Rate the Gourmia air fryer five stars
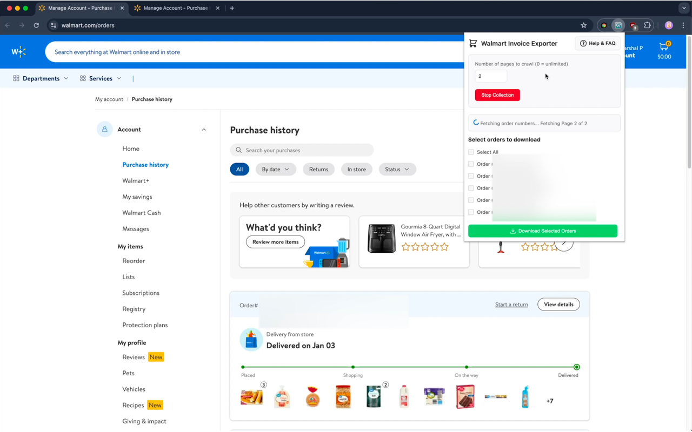Screen dimensions: 692x432 coord(444,247)
